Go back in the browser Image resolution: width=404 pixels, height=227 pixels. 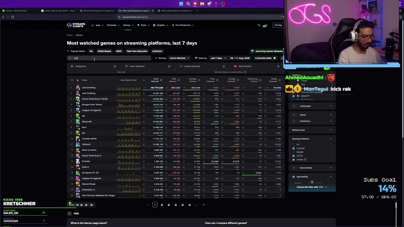click(x=3, y=17)
